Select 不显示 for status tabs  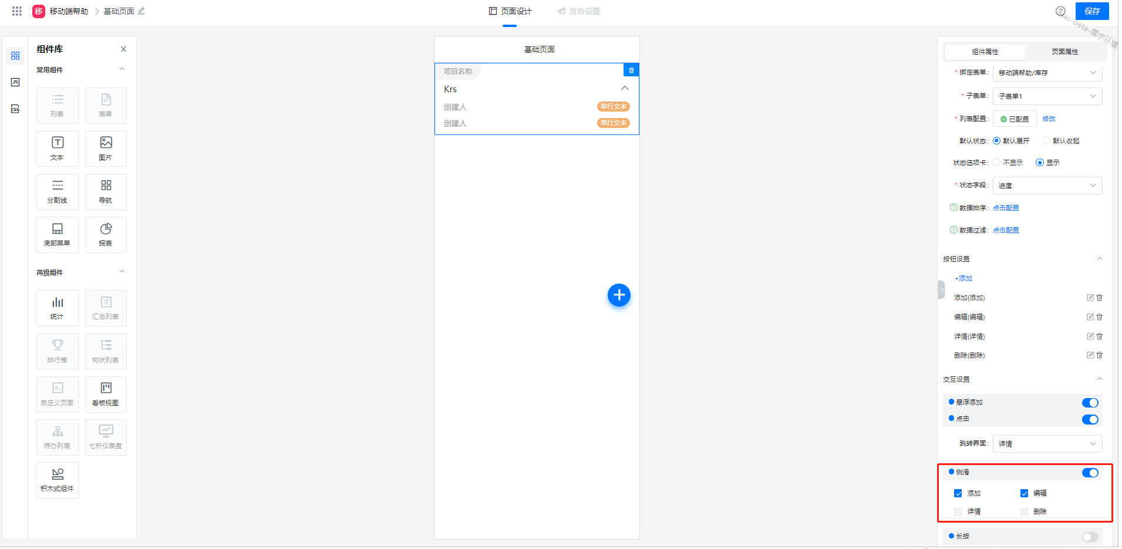click(x=996, y=163)
